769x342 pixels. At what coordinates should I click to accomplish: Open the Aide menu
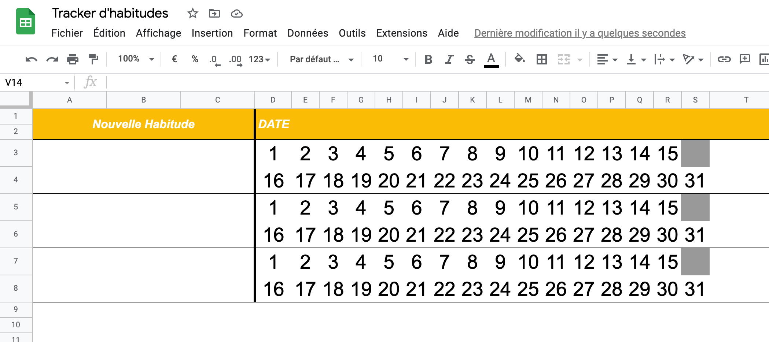[448, 33]
